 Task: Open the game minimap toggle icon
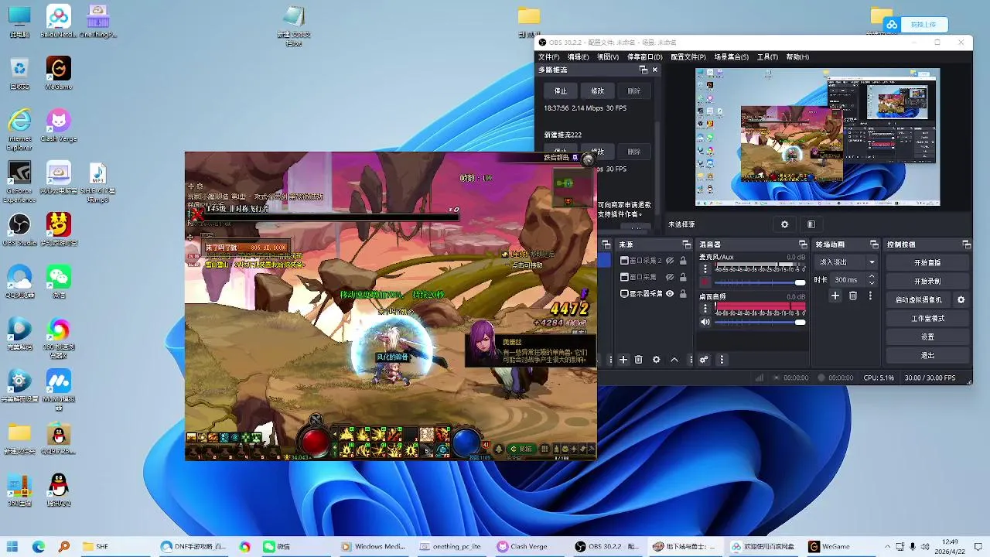click(588, 160)
